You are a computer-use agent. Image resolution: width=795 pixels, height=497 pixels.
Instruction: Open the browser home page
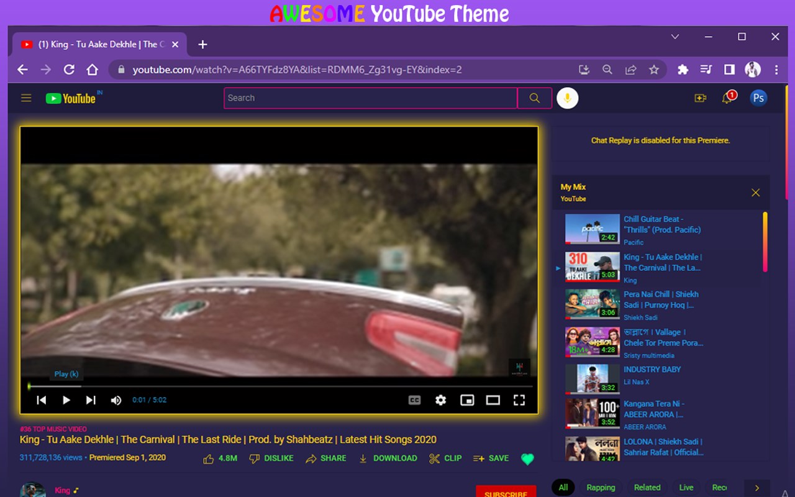[x=92, y=70]
